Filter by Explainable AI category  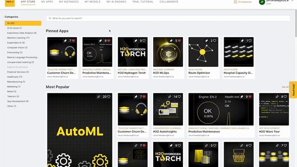16,43
